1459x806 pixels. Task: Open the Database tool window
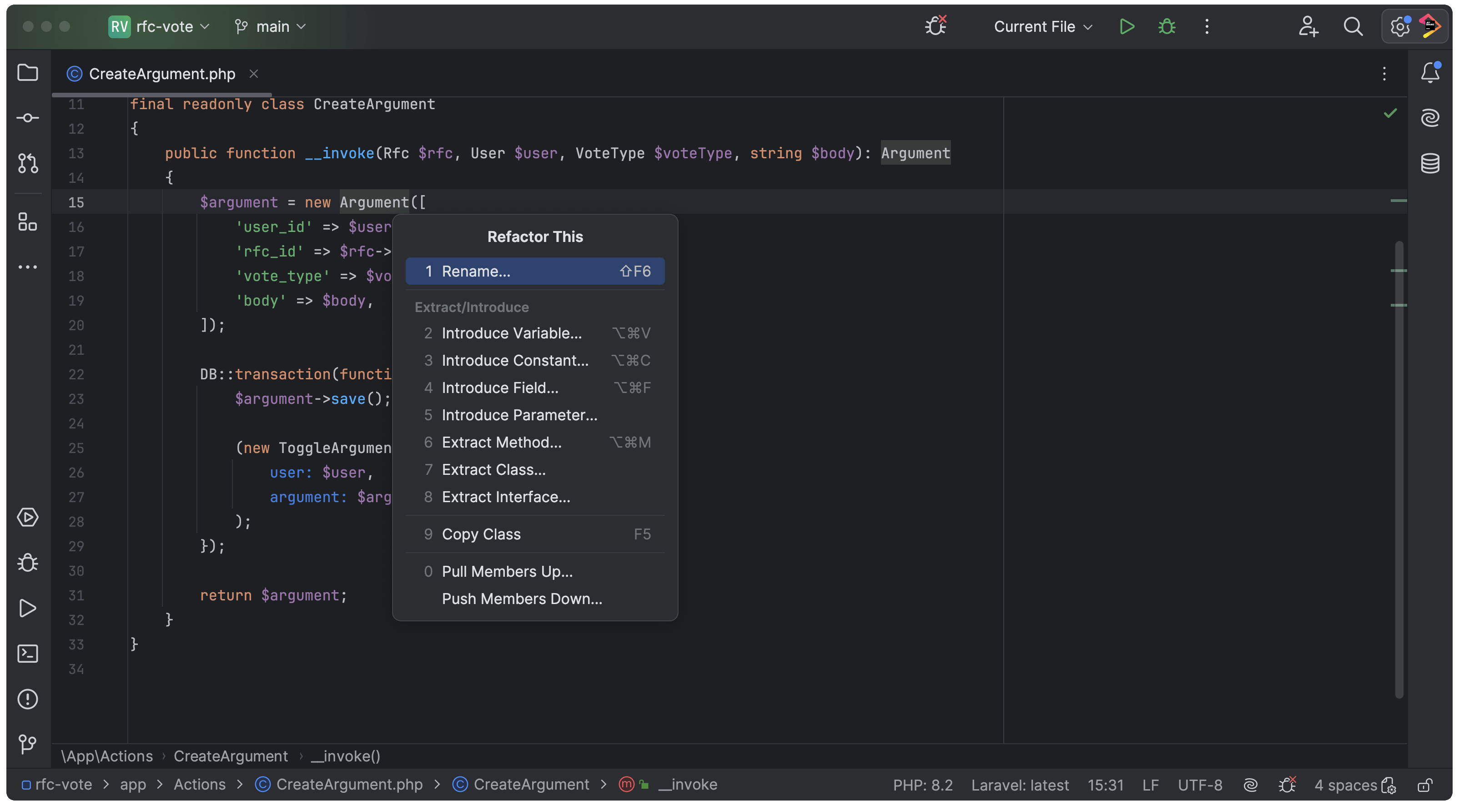click(1431, 164)
